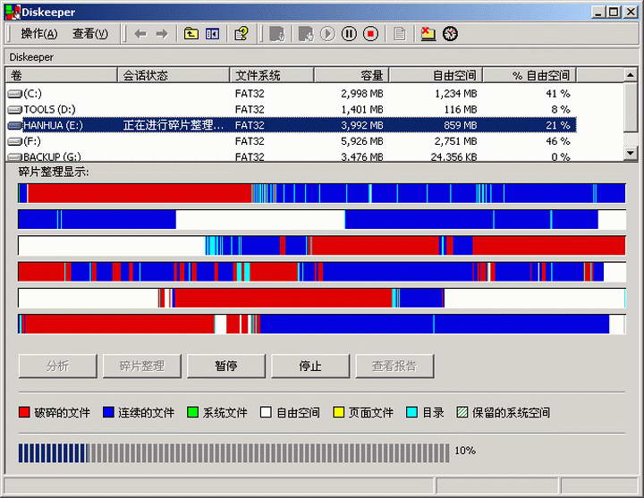
Task: Click the 查看报告 button
Action: click(x=394, y=366)
